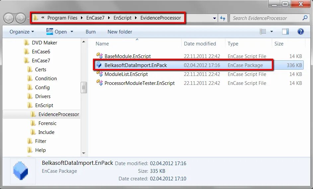The image size is (313, 189).
Task: Show hidden path levels via double chevron
Action: [x=43, y=18]
